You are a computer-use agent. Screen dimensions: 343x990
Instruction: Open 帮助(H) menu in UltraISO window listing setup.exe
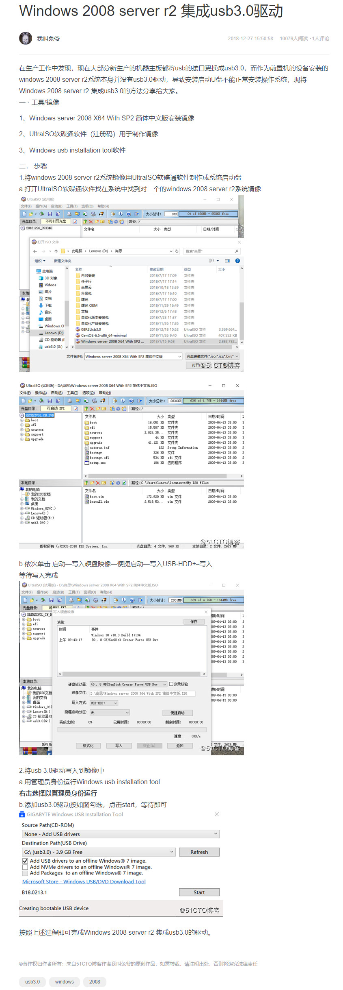(105, 393)
